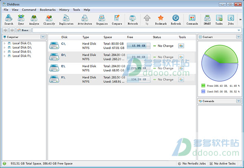Open the History menu
Image resolution: width=244 pixels, height=168 pixels.
[x=64, y=10]
